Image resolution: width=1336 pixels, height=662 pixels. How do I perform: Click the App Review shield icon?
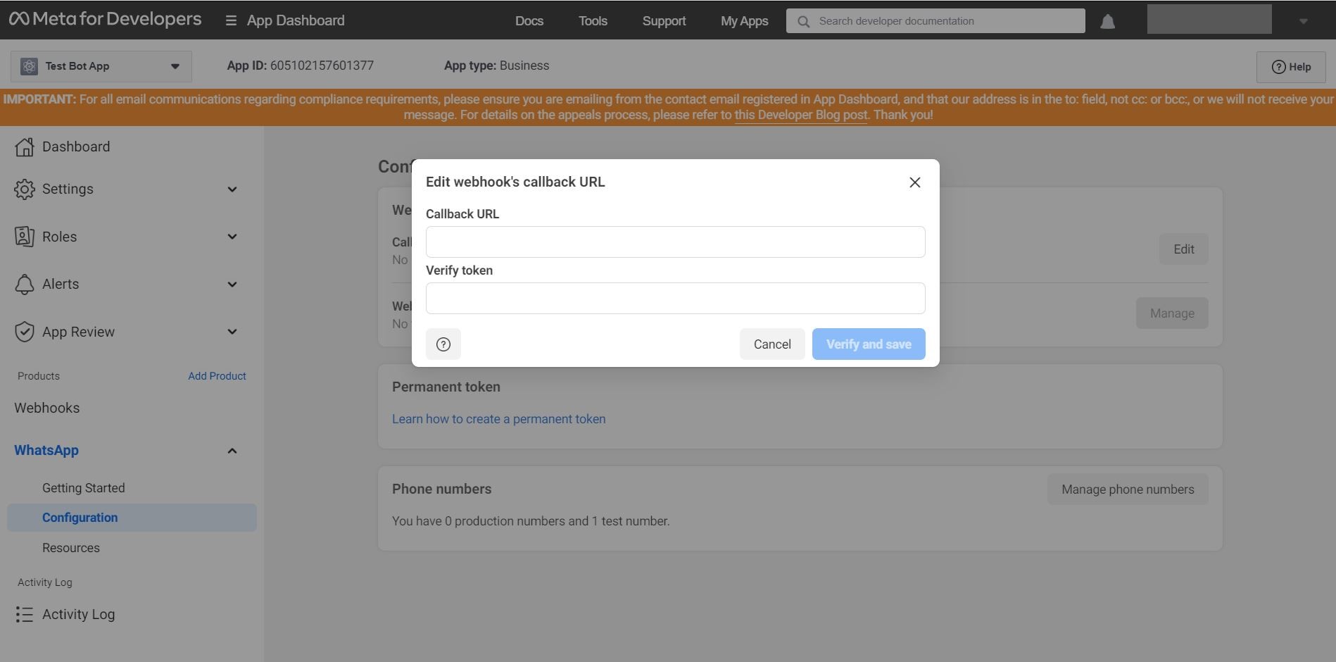(25, 332)
